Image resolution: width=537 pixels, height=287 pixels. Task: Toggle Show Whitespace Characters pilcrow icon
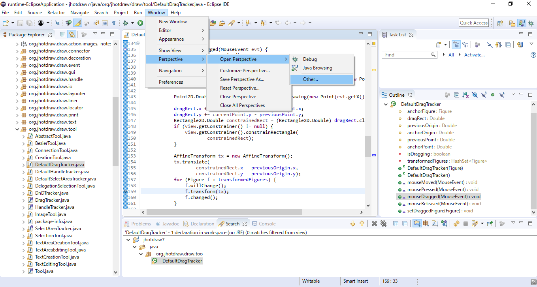tap(114, 23)
